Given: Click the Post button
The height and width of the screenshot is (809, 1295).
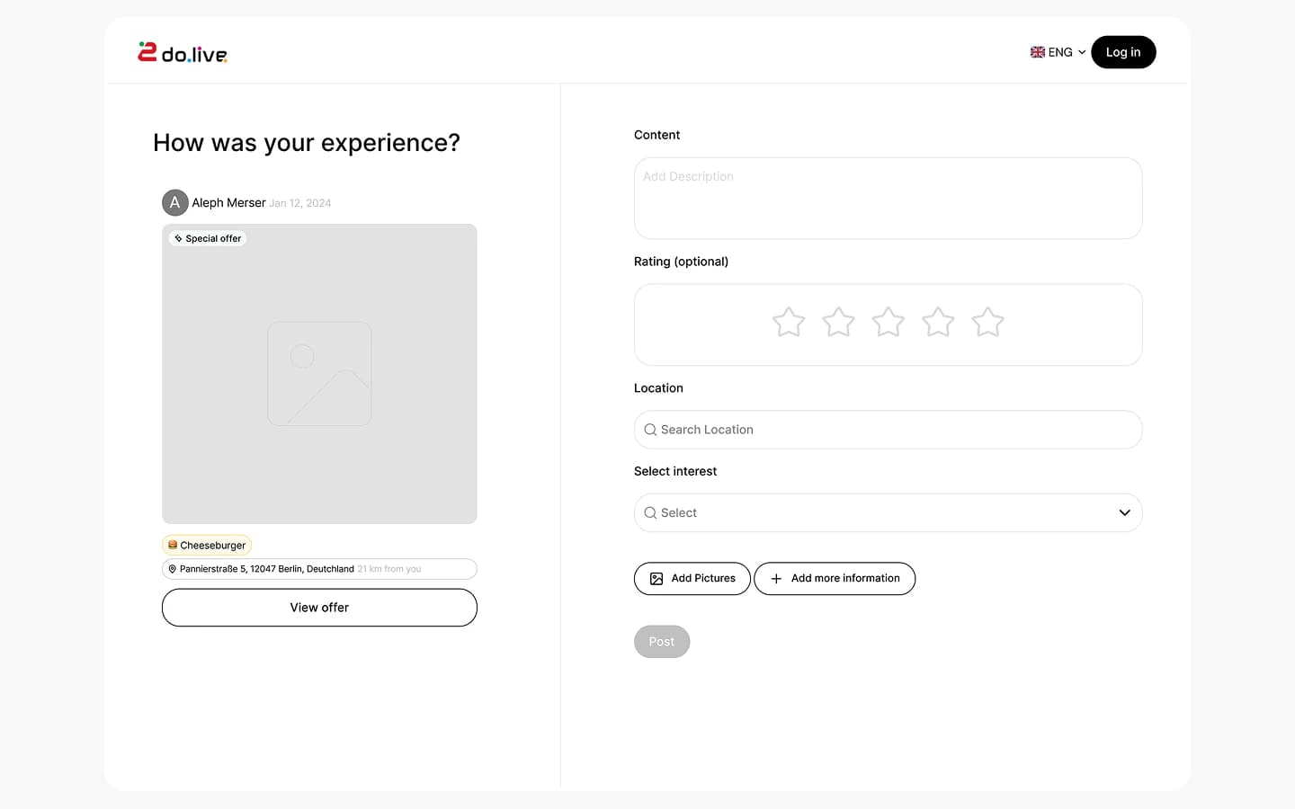Looking at the screenshot, I should pyautogui.click(x=662, y=642).
